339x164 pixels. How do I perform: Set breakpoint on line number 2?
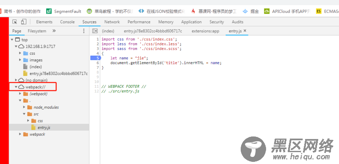click(98, 44)
